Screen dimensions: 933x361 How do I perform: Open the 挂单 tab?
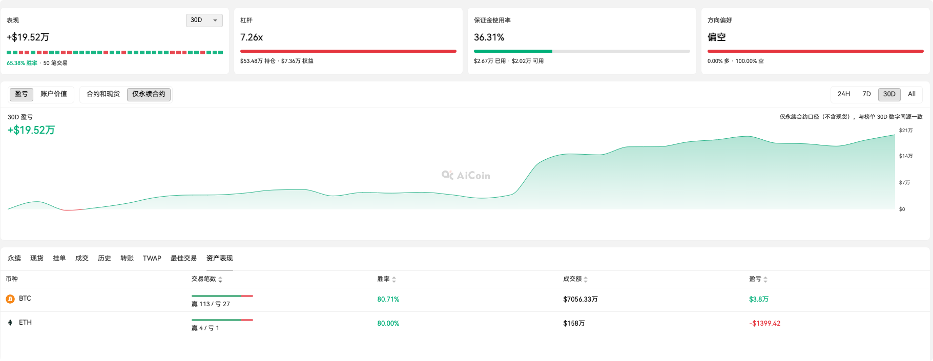tap(59, 258)
